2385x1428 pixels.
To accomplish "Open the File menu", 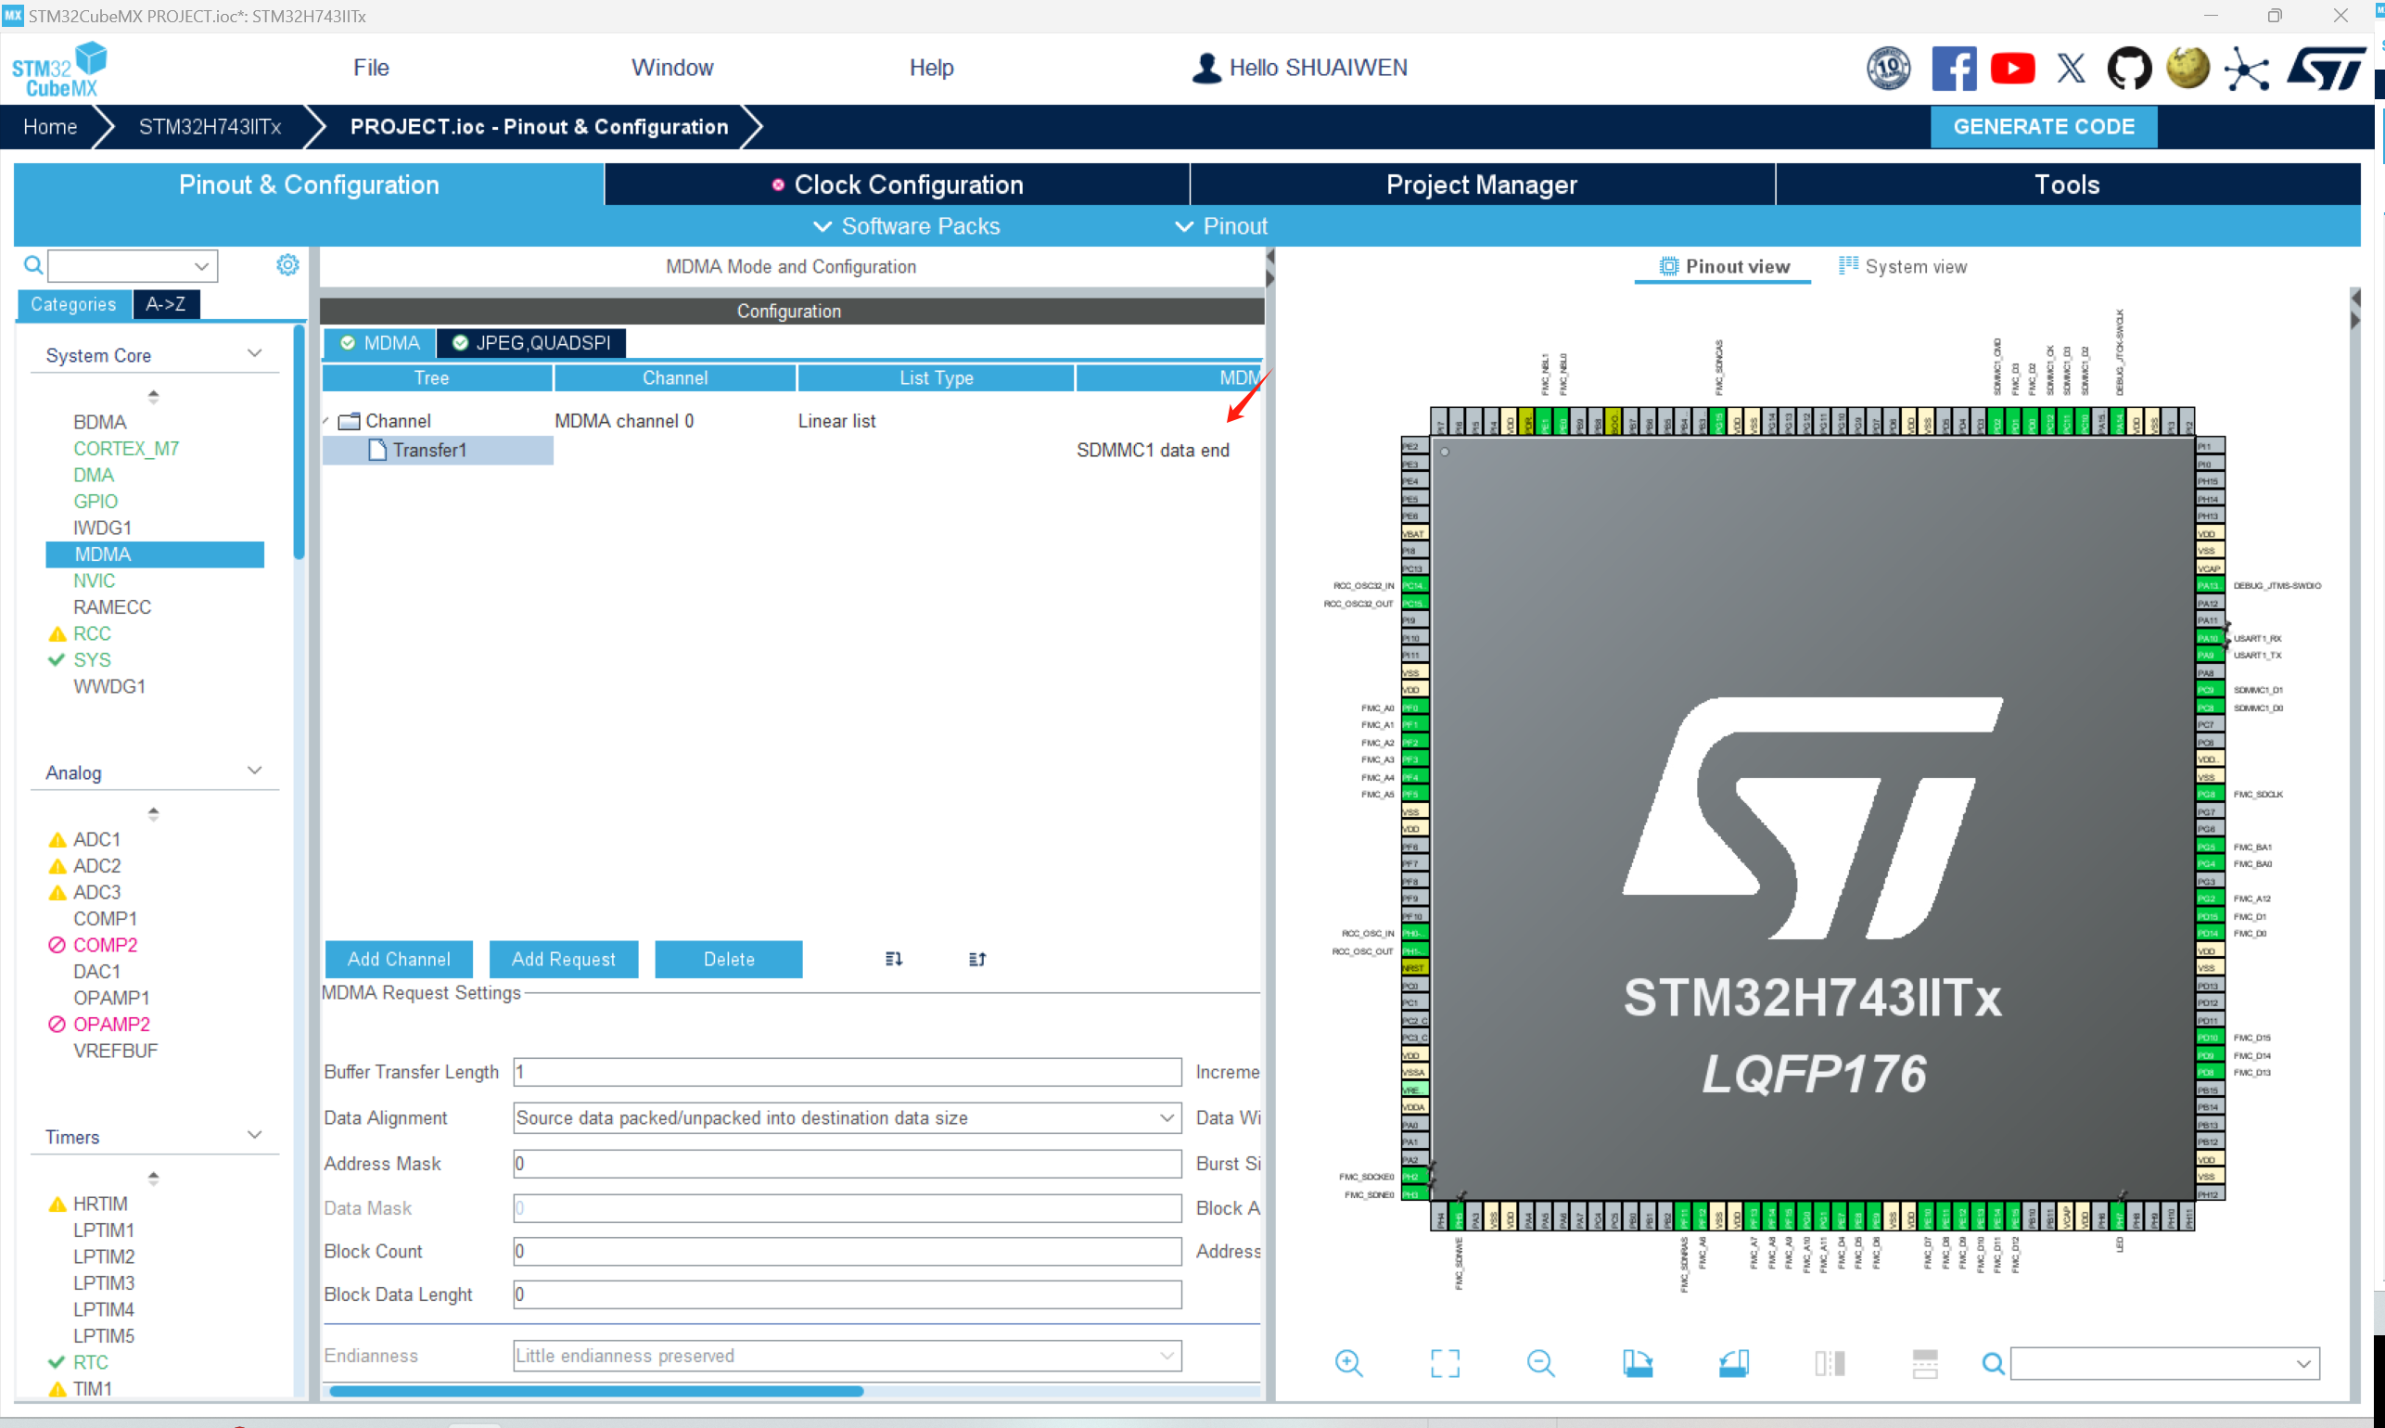I will pos(370,68).
